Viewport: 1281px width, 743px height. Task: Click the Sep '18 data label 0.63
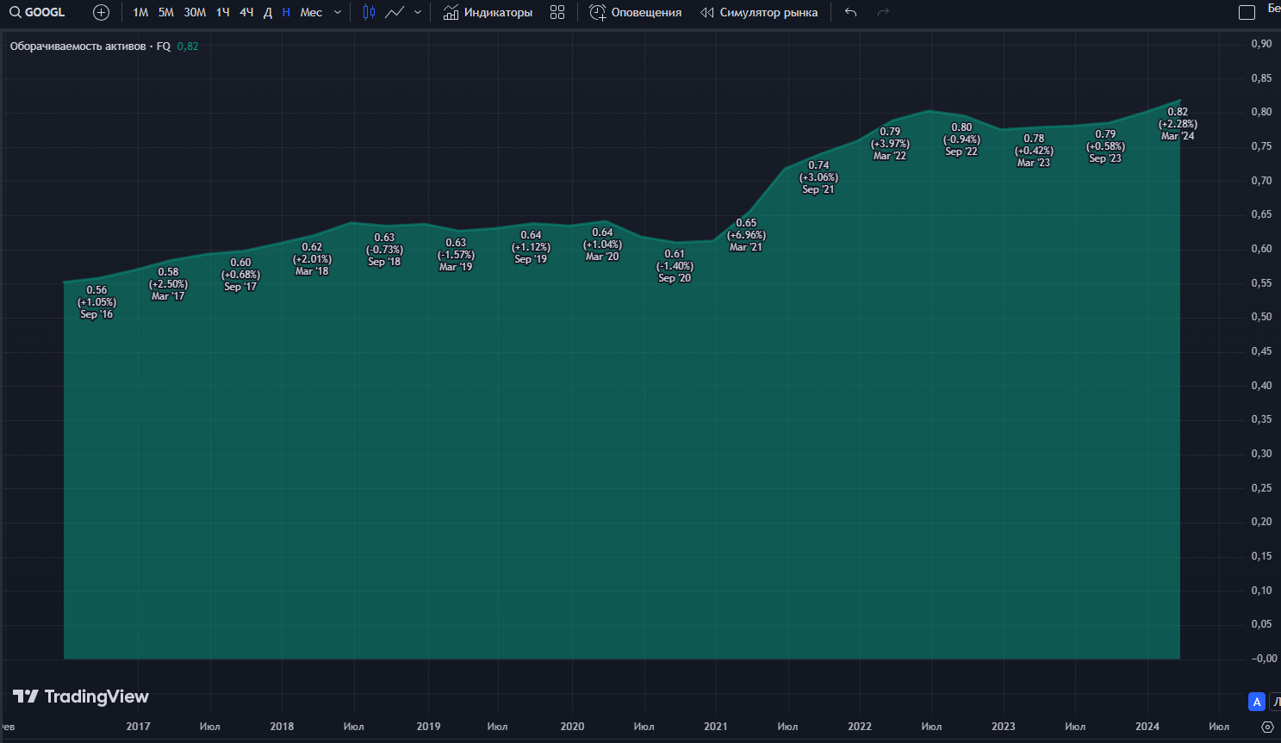(x=384, y=250)
